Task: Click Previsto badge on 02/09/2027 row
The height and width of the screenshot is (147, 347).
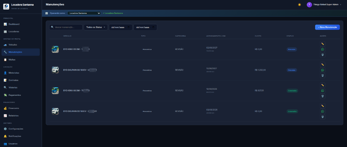Action: click(292, 49)
